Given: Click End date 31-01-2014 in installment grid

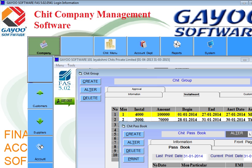Looking at the screenshot, I should coord(211,120).
